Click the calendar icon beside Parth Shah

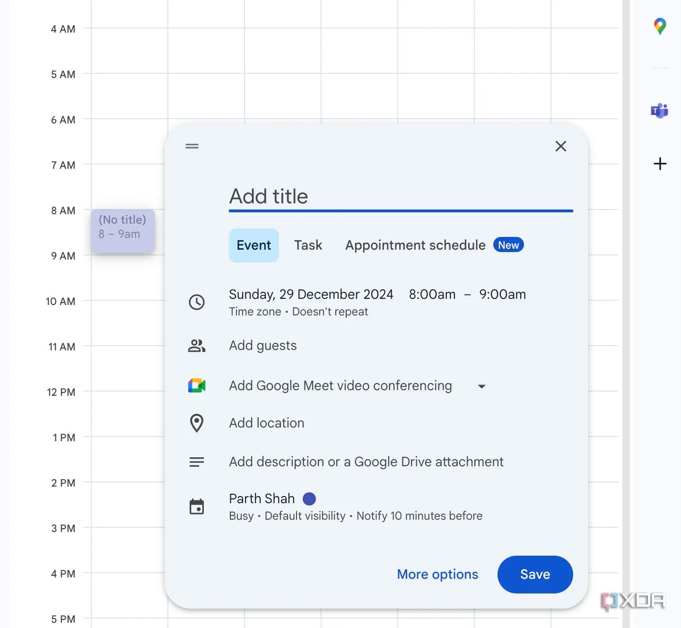(x=197, y=506)
